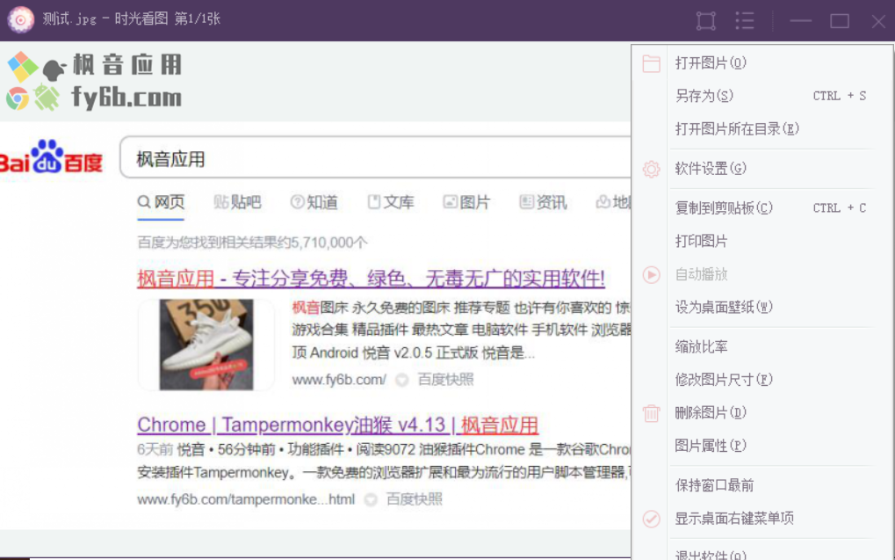Viewport: 895px width, 560px height.
Task: Select 打开图片(O) from the menu
Action: (711, 63)
